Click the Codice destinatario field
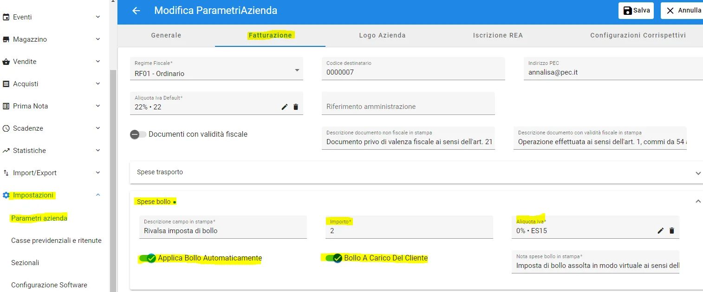Screen dimensions: 703x292 (x=413, y=69)
